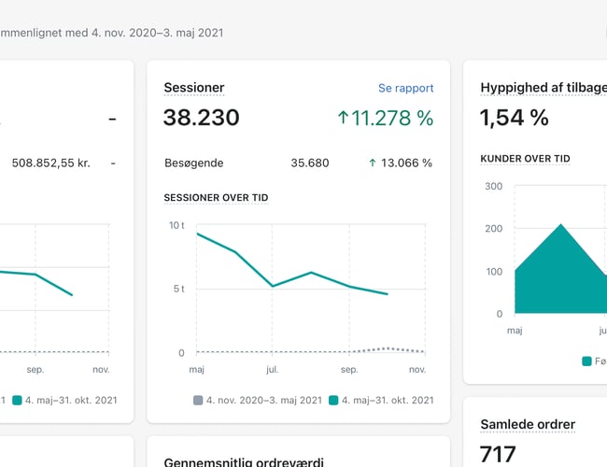Click the green up arrow beside 11.278 %
Screen dimensions: 607x467
tap(343, 118)
